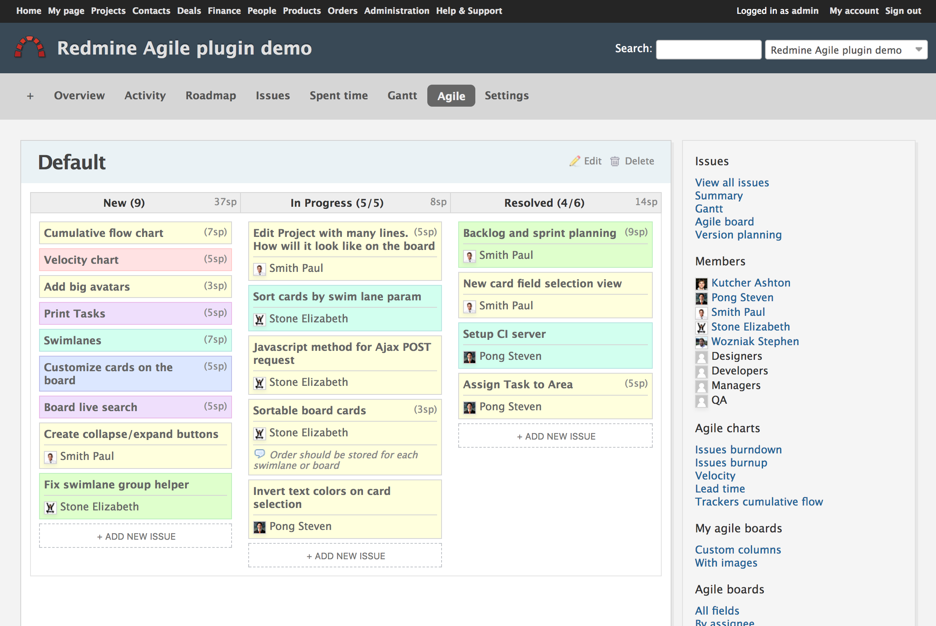Click Kutcher Ashton's avatar in Members
The height and width of the screenshot is (626, 936).
(x=701, y=283)
